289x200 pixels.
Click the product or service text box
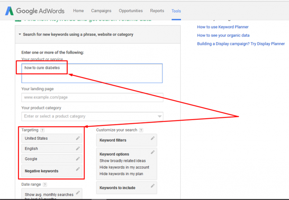92,73
